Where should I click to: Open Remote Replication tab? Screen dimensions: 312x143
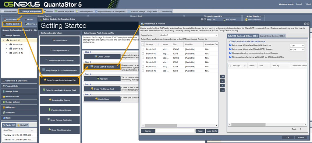[x=64, y=11]
